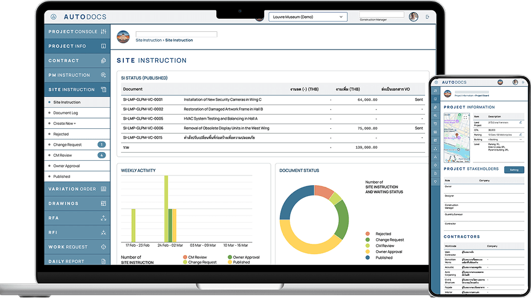Click Rejected legend swatch in Document Status
This screenshot has height=298, width=531.
pyautogui.click(x=367, y=234)
